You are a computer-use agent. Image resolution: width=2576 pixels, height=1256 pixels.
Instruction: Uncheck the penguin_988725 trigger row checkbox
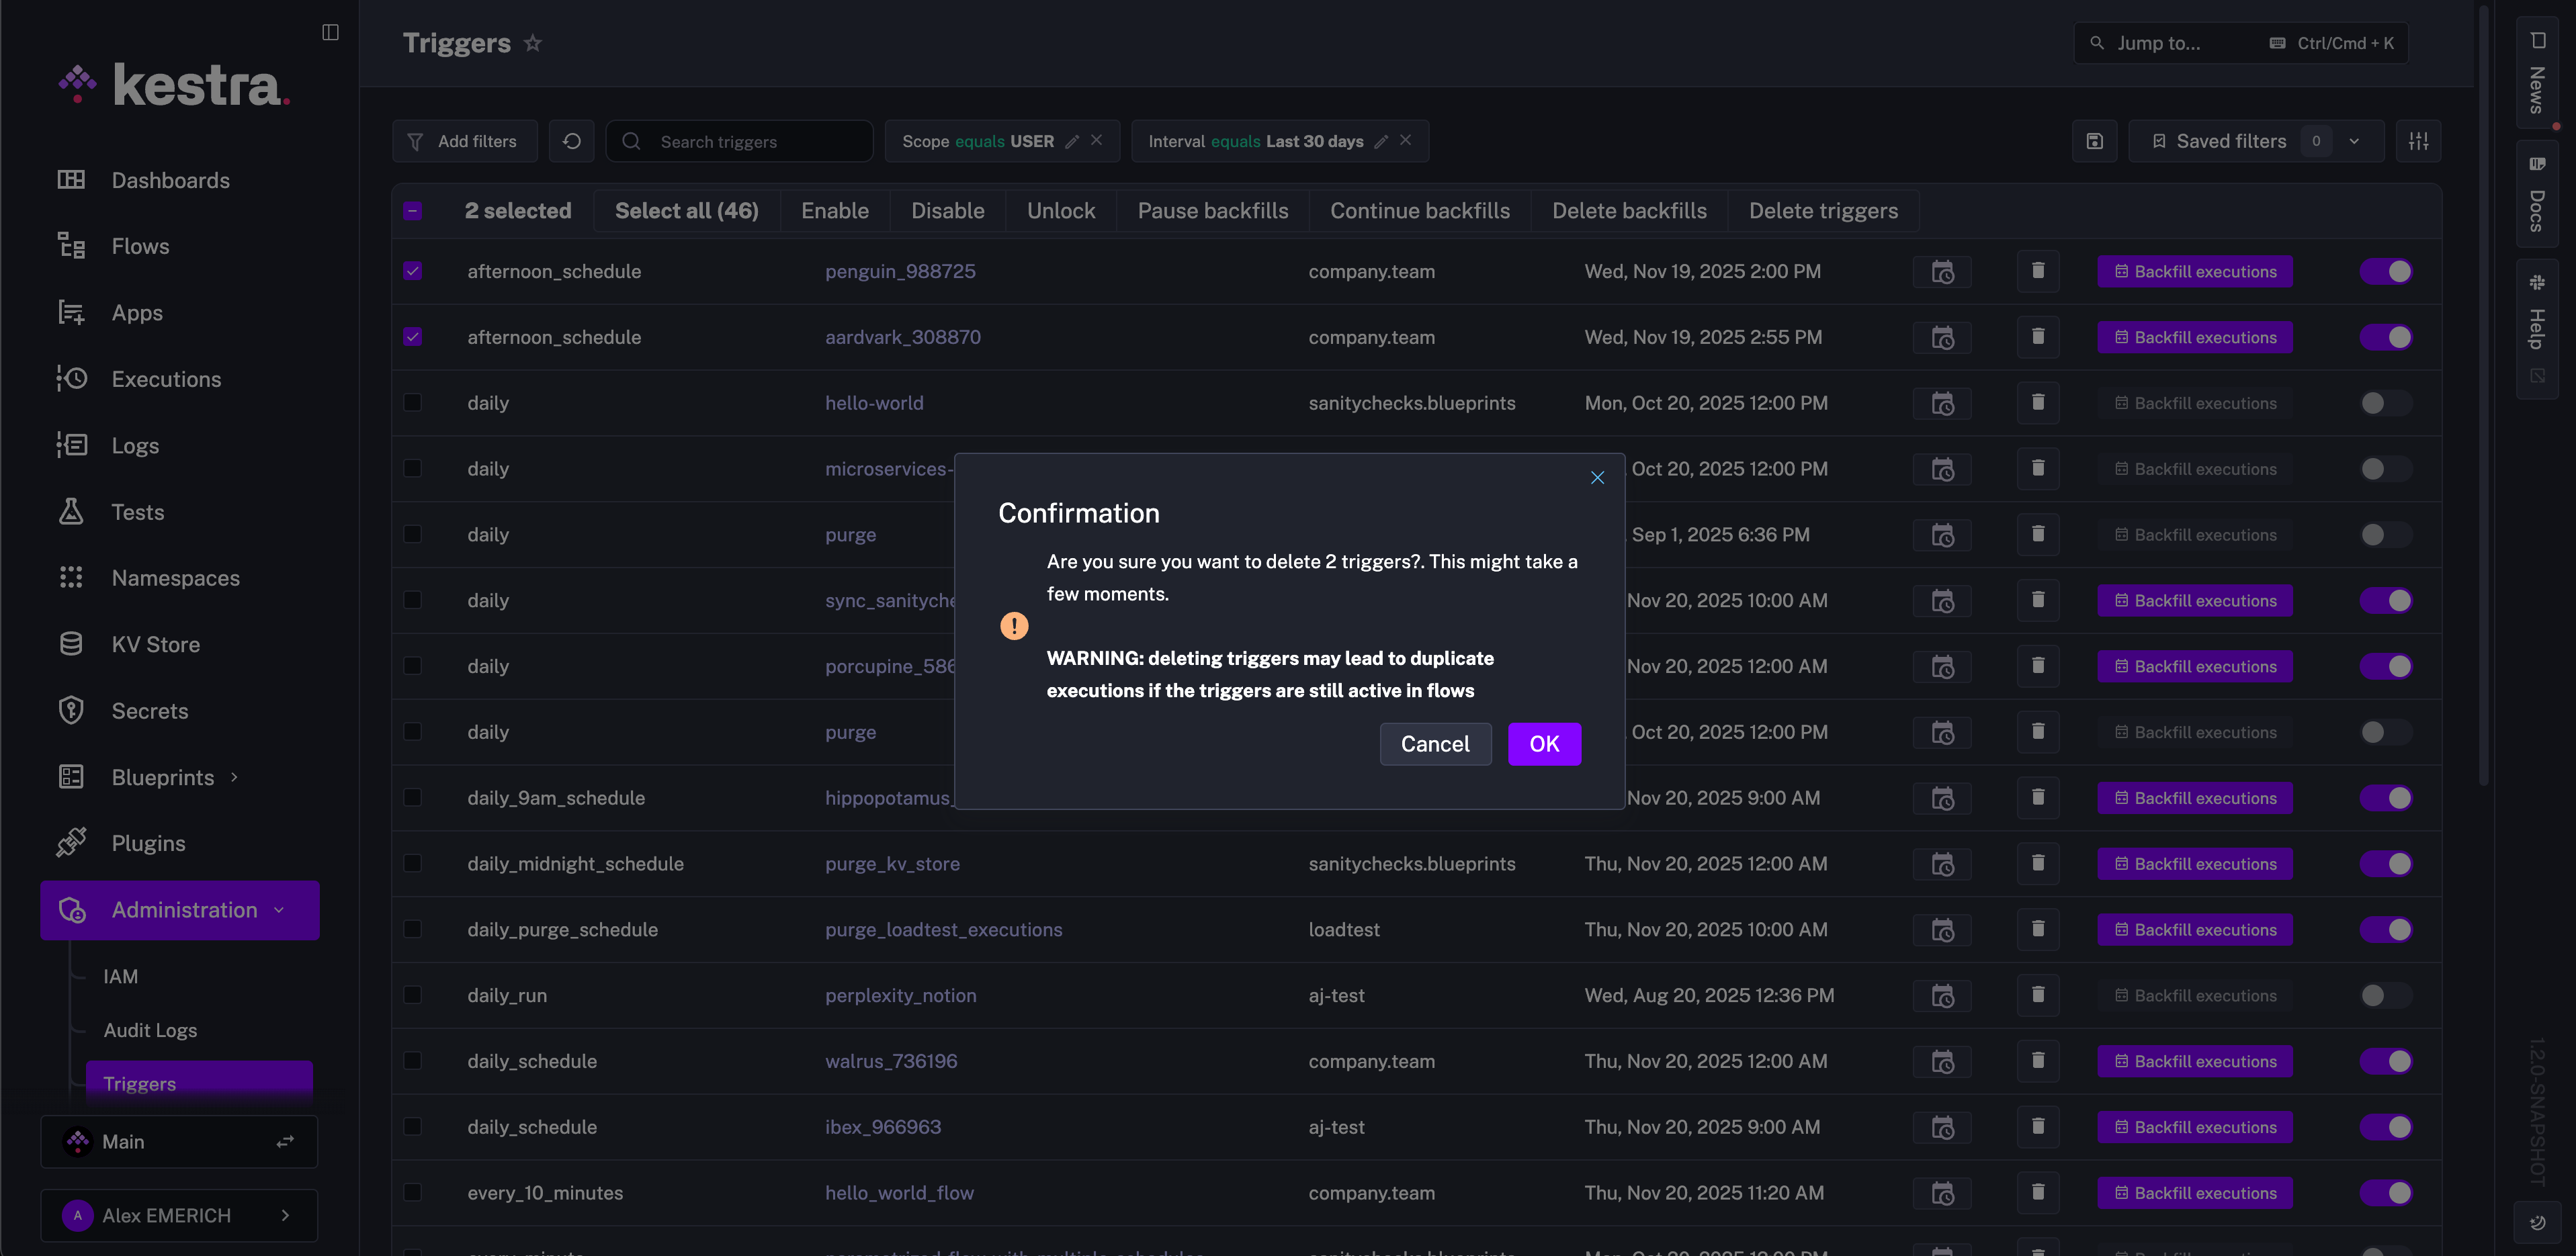412,271
